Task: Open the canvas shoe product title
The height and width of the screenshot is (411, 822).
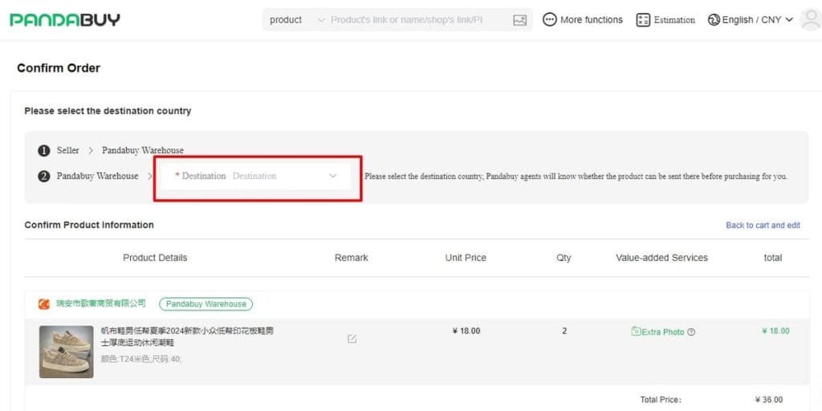Action: (186, 336)
